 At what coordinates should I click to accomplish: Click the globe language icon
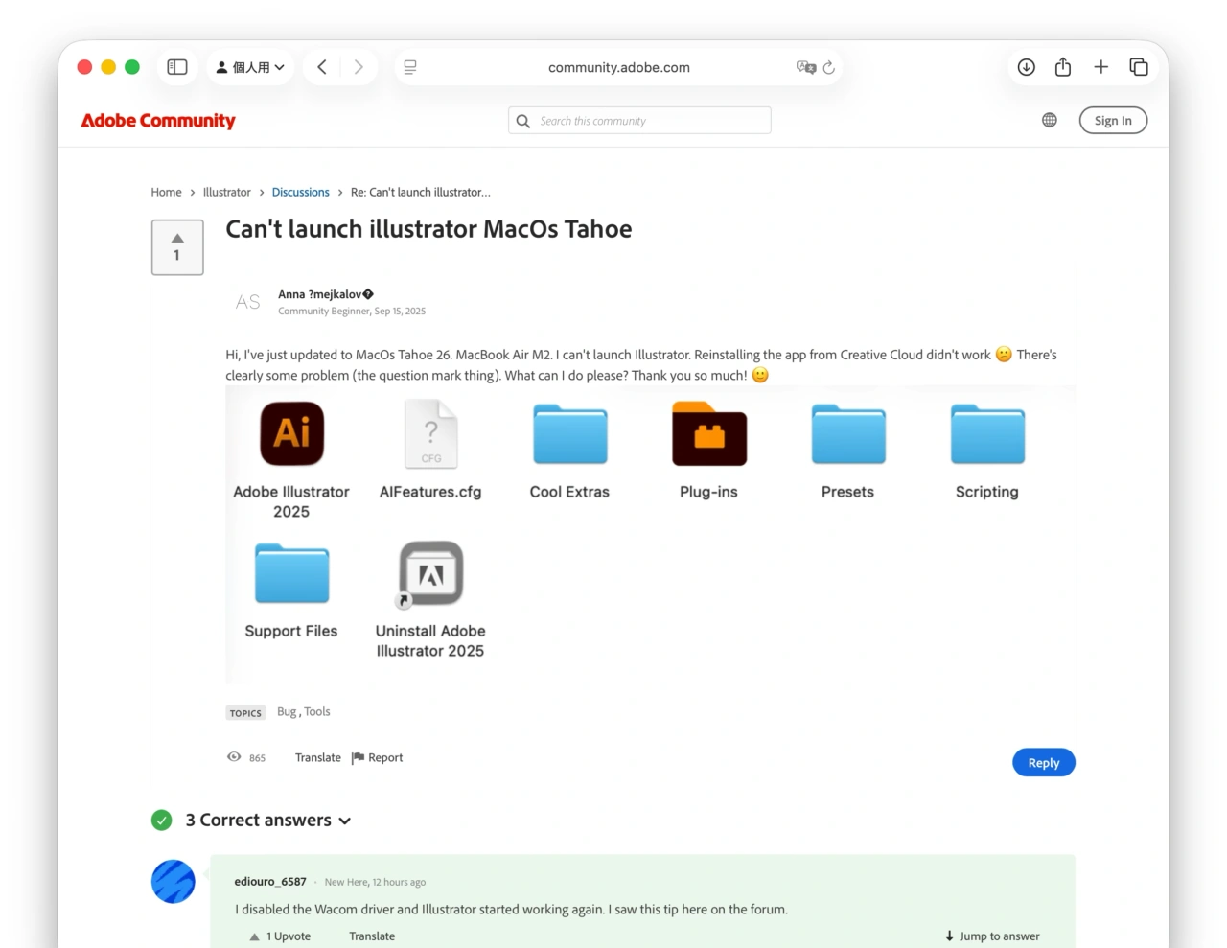[x=1050, y=120]
